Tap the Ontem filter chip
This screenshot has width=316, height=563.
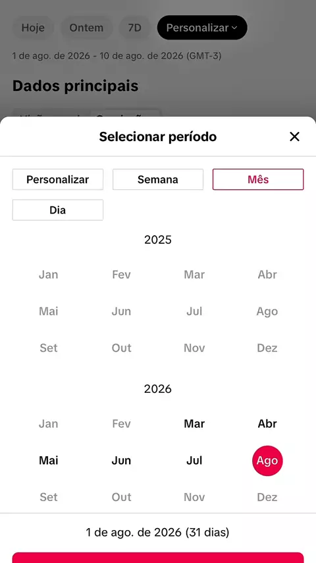[x=86, y=28]
